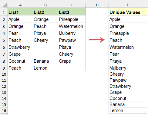148x115 pixels.
Task: Click the select-all corner triangle
Action: (x=5, y=5)
